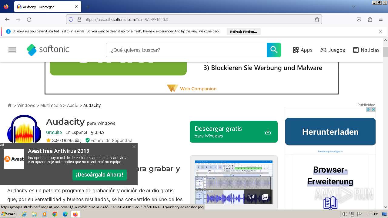
Task: Close the ad choices X icon
Action: (373, 109)
